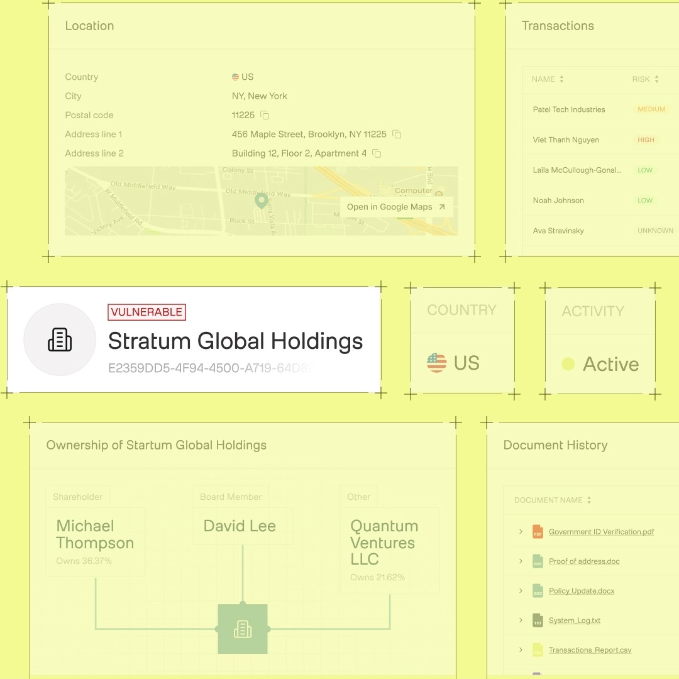Expand Government ID Verification.pdf row
679x679 pixels.
click(521, 531)
